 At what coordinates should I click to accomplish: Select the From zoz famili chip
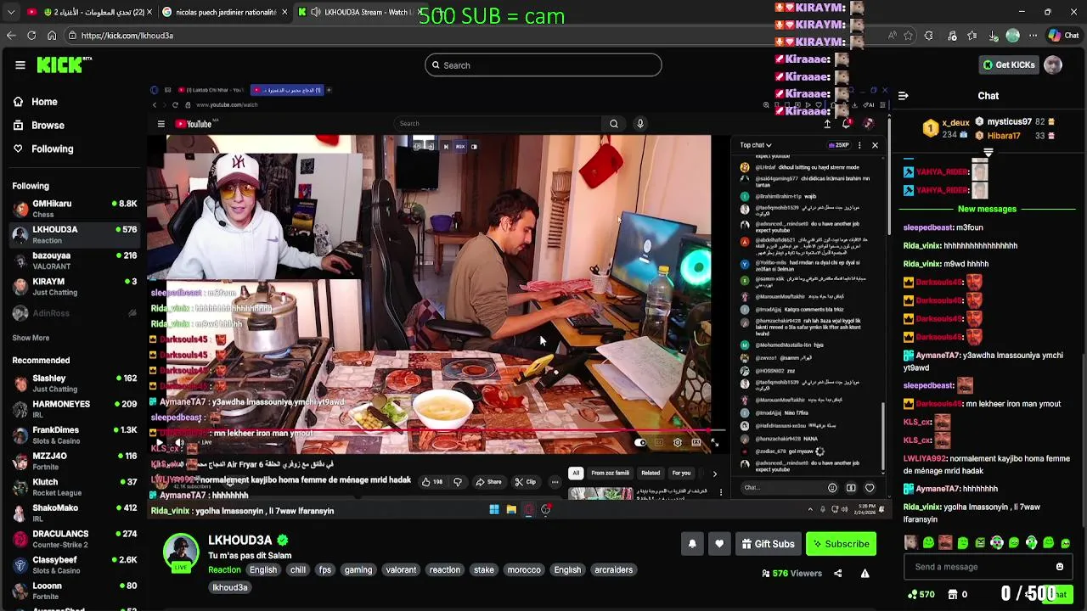611,473
